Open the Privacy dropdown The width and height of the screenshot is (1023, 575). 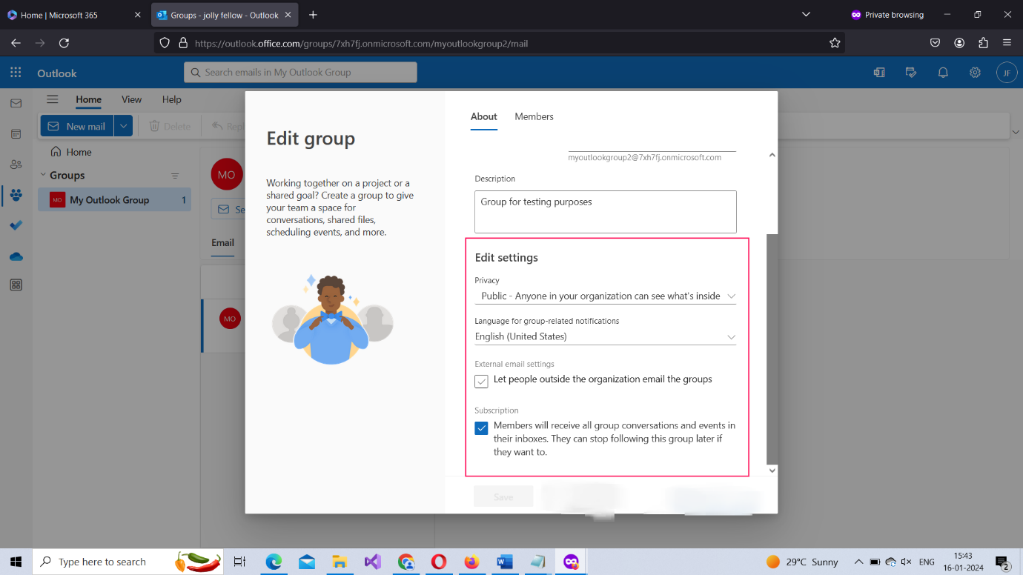tap(606, 296)
